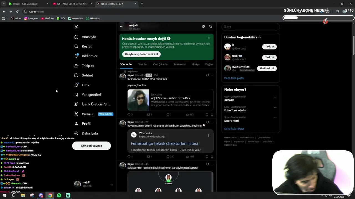355x199 pixels.
Task: Open more options on sofascore post
Action: click(212, 164)
